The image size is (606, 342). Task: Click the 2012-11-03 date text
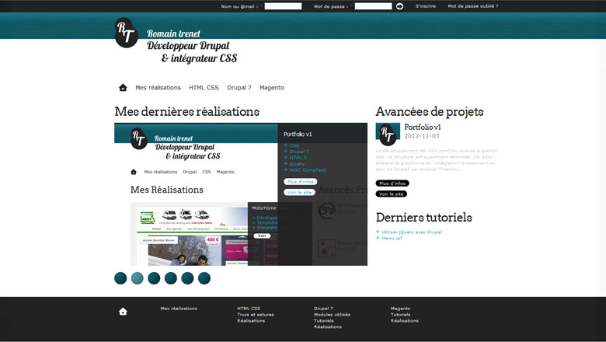tap(422, 136)
